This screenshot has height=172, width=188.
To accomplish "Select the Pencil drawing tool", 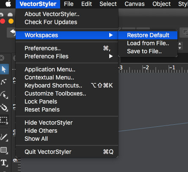I will pyautogui.click(x=4, y=137).
